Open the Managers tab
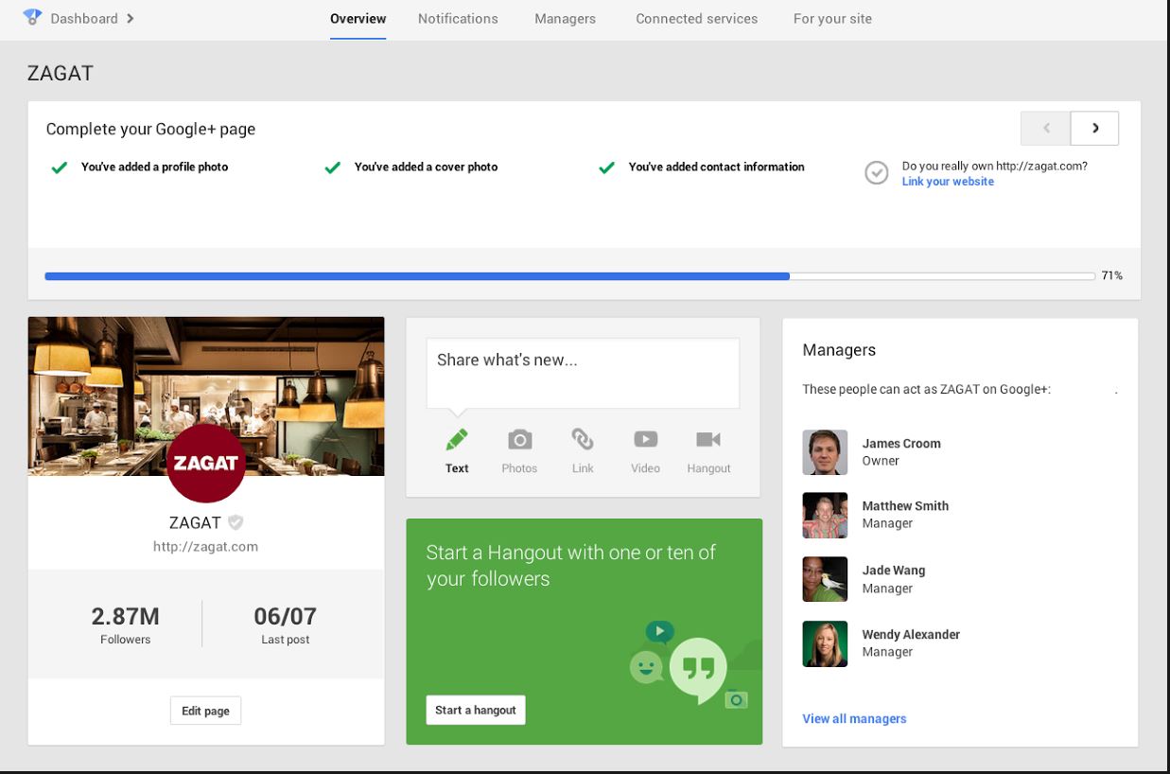This screenshot has width=1170, height=774. coord(565,18)
